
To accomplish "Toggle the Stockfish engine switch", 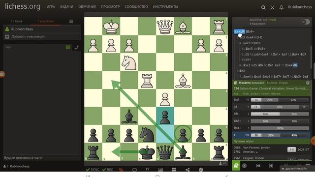I will [x=305, y=22].
